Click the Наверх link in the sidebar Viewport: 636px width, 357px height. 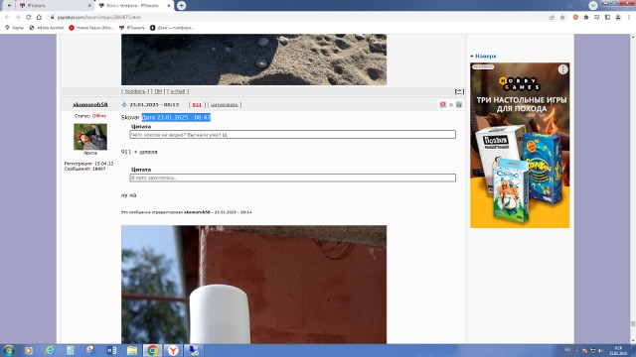click(x=486, y=57)
